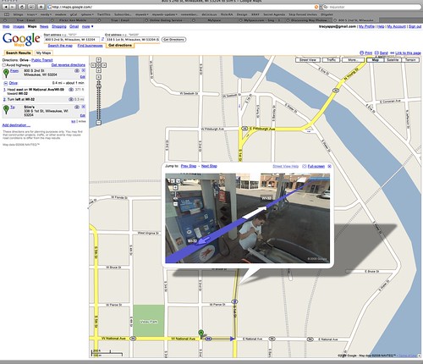Switch to Satellite map type
The image size is (423, 364).
[x=393, y=60]
